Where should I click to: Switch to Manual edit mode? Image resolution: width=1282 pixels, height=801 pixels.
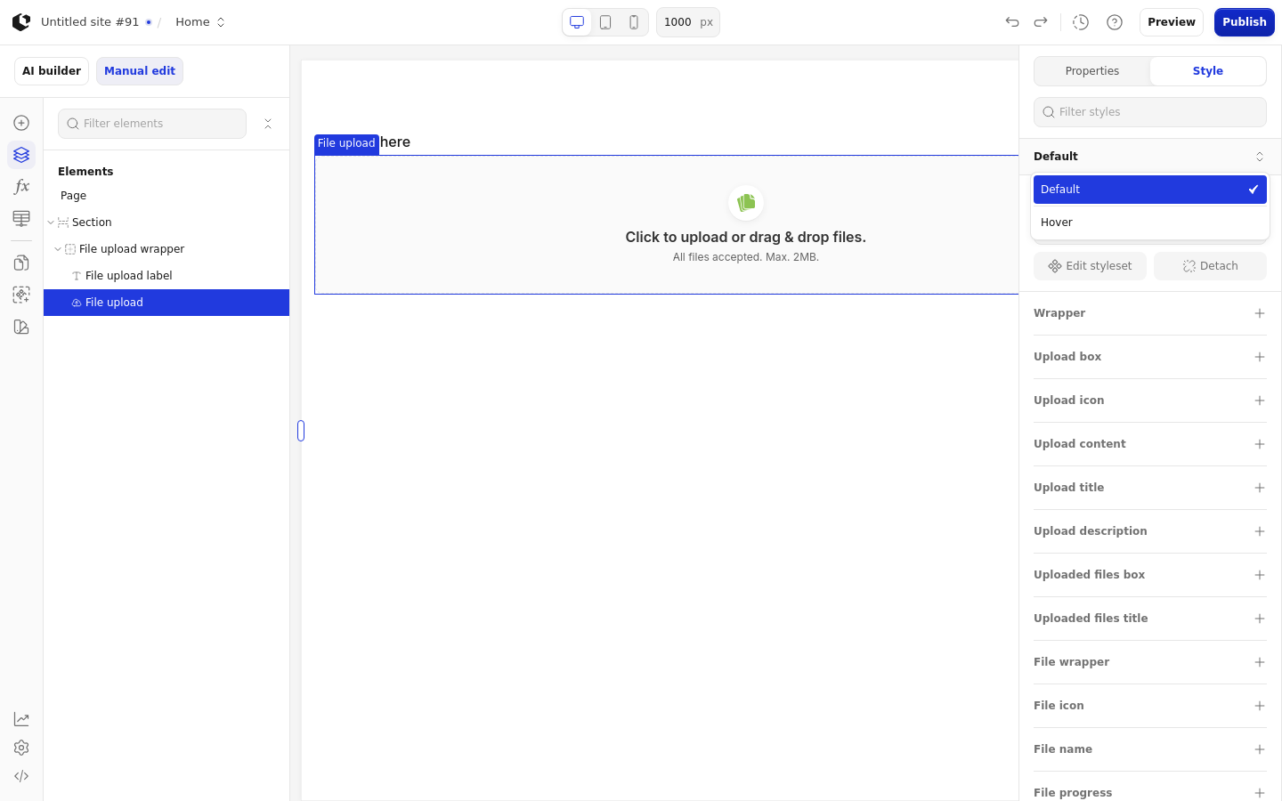coord(140,71)
